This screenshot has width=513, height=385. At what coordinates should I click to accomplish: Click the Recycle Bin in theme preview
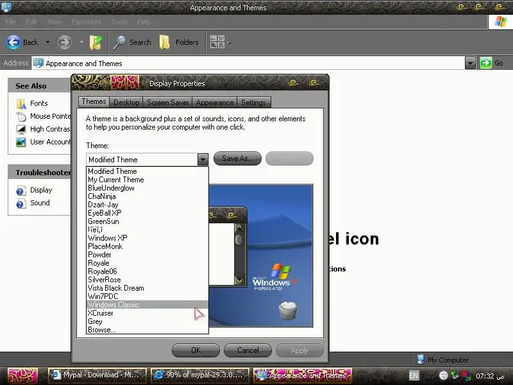click(288, 311)
